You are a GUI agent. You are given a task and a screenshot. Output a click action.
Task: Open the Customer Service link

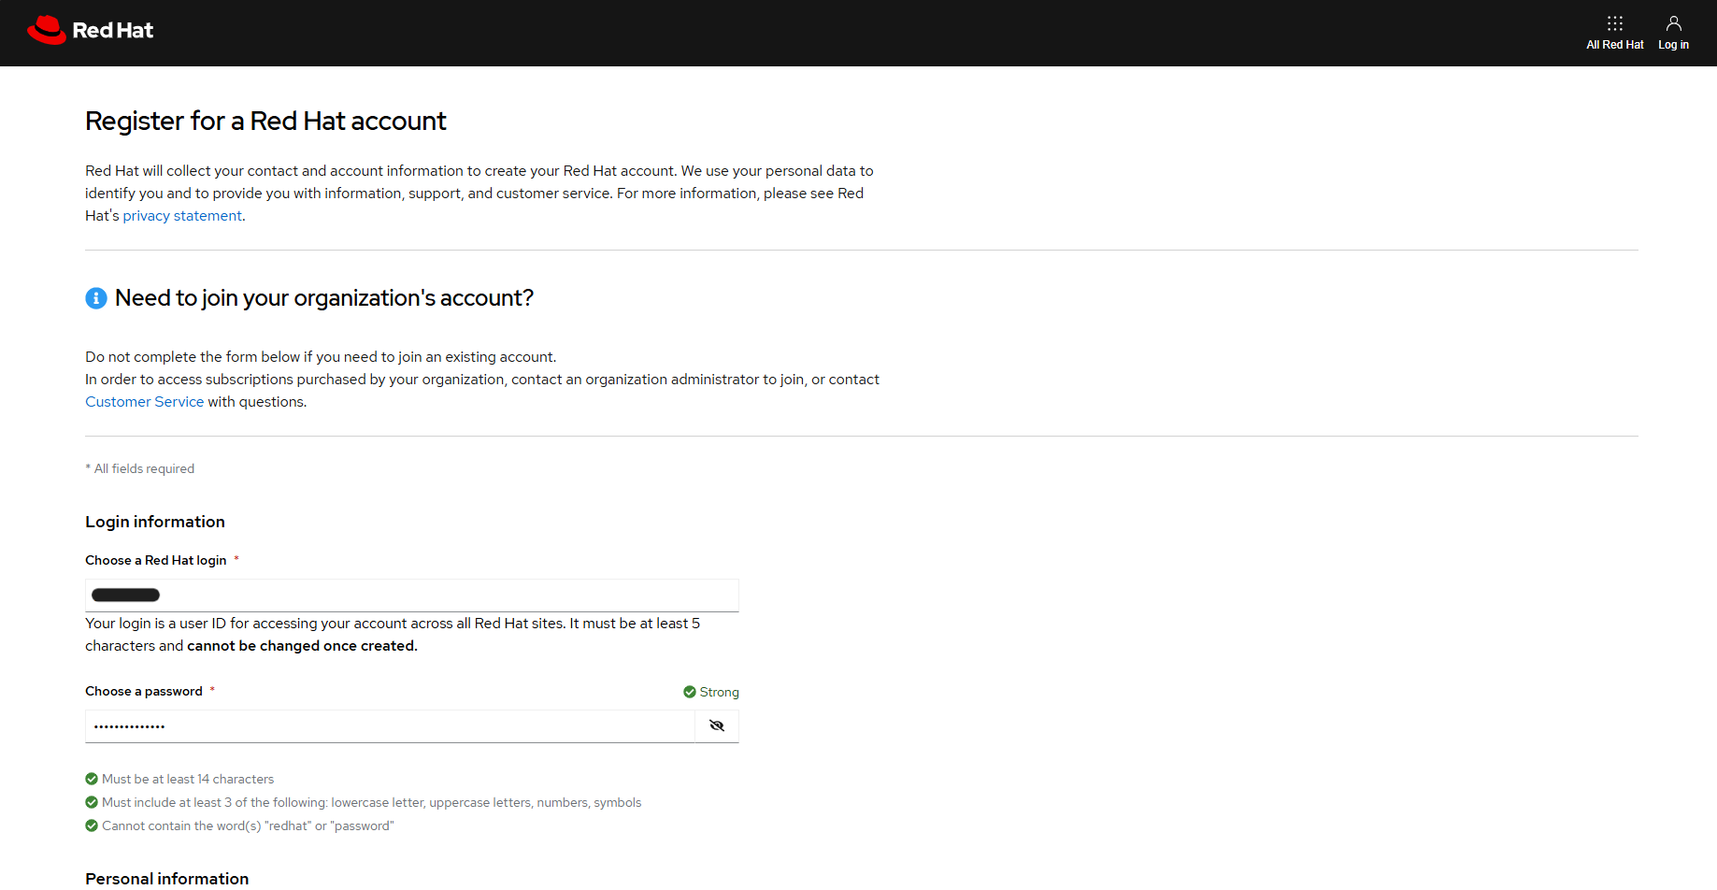(144, 402)
